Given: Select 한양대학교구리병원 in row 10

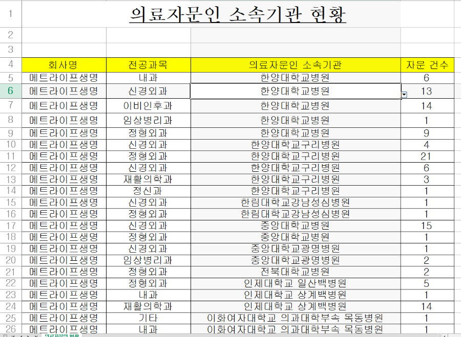Looking at the screenshot, I should [x=296, y=145].
